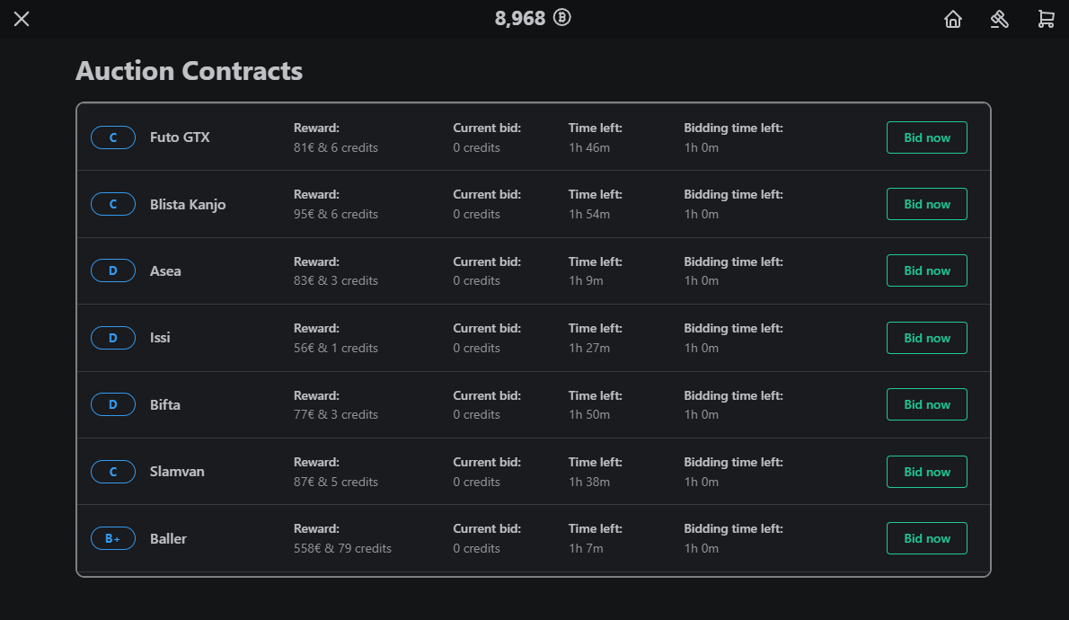Bid now on the Issi contract
This screenshot has width=1069, height=620.
point(926,338)
